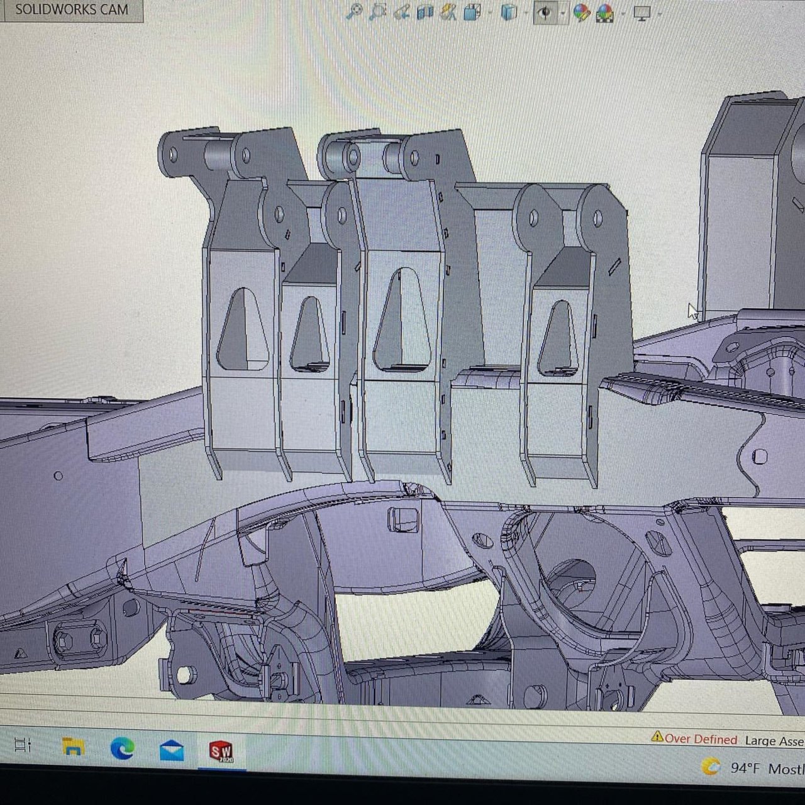Activate the Section View tool
The height and width of the screenshot is (805, 805).
pyautogui.click(x=425, y=12)
